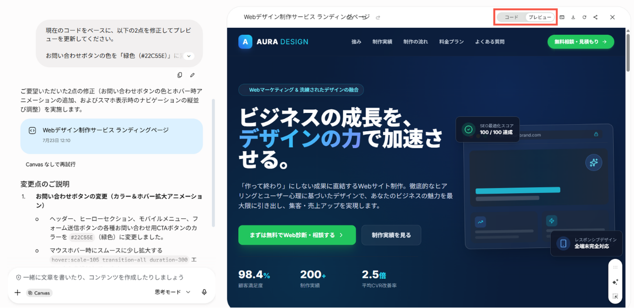This screenshot has height=308, width=634.
Task: Close the canvas panel with the X
Action: pyautogui.click(x=612, y=17)
